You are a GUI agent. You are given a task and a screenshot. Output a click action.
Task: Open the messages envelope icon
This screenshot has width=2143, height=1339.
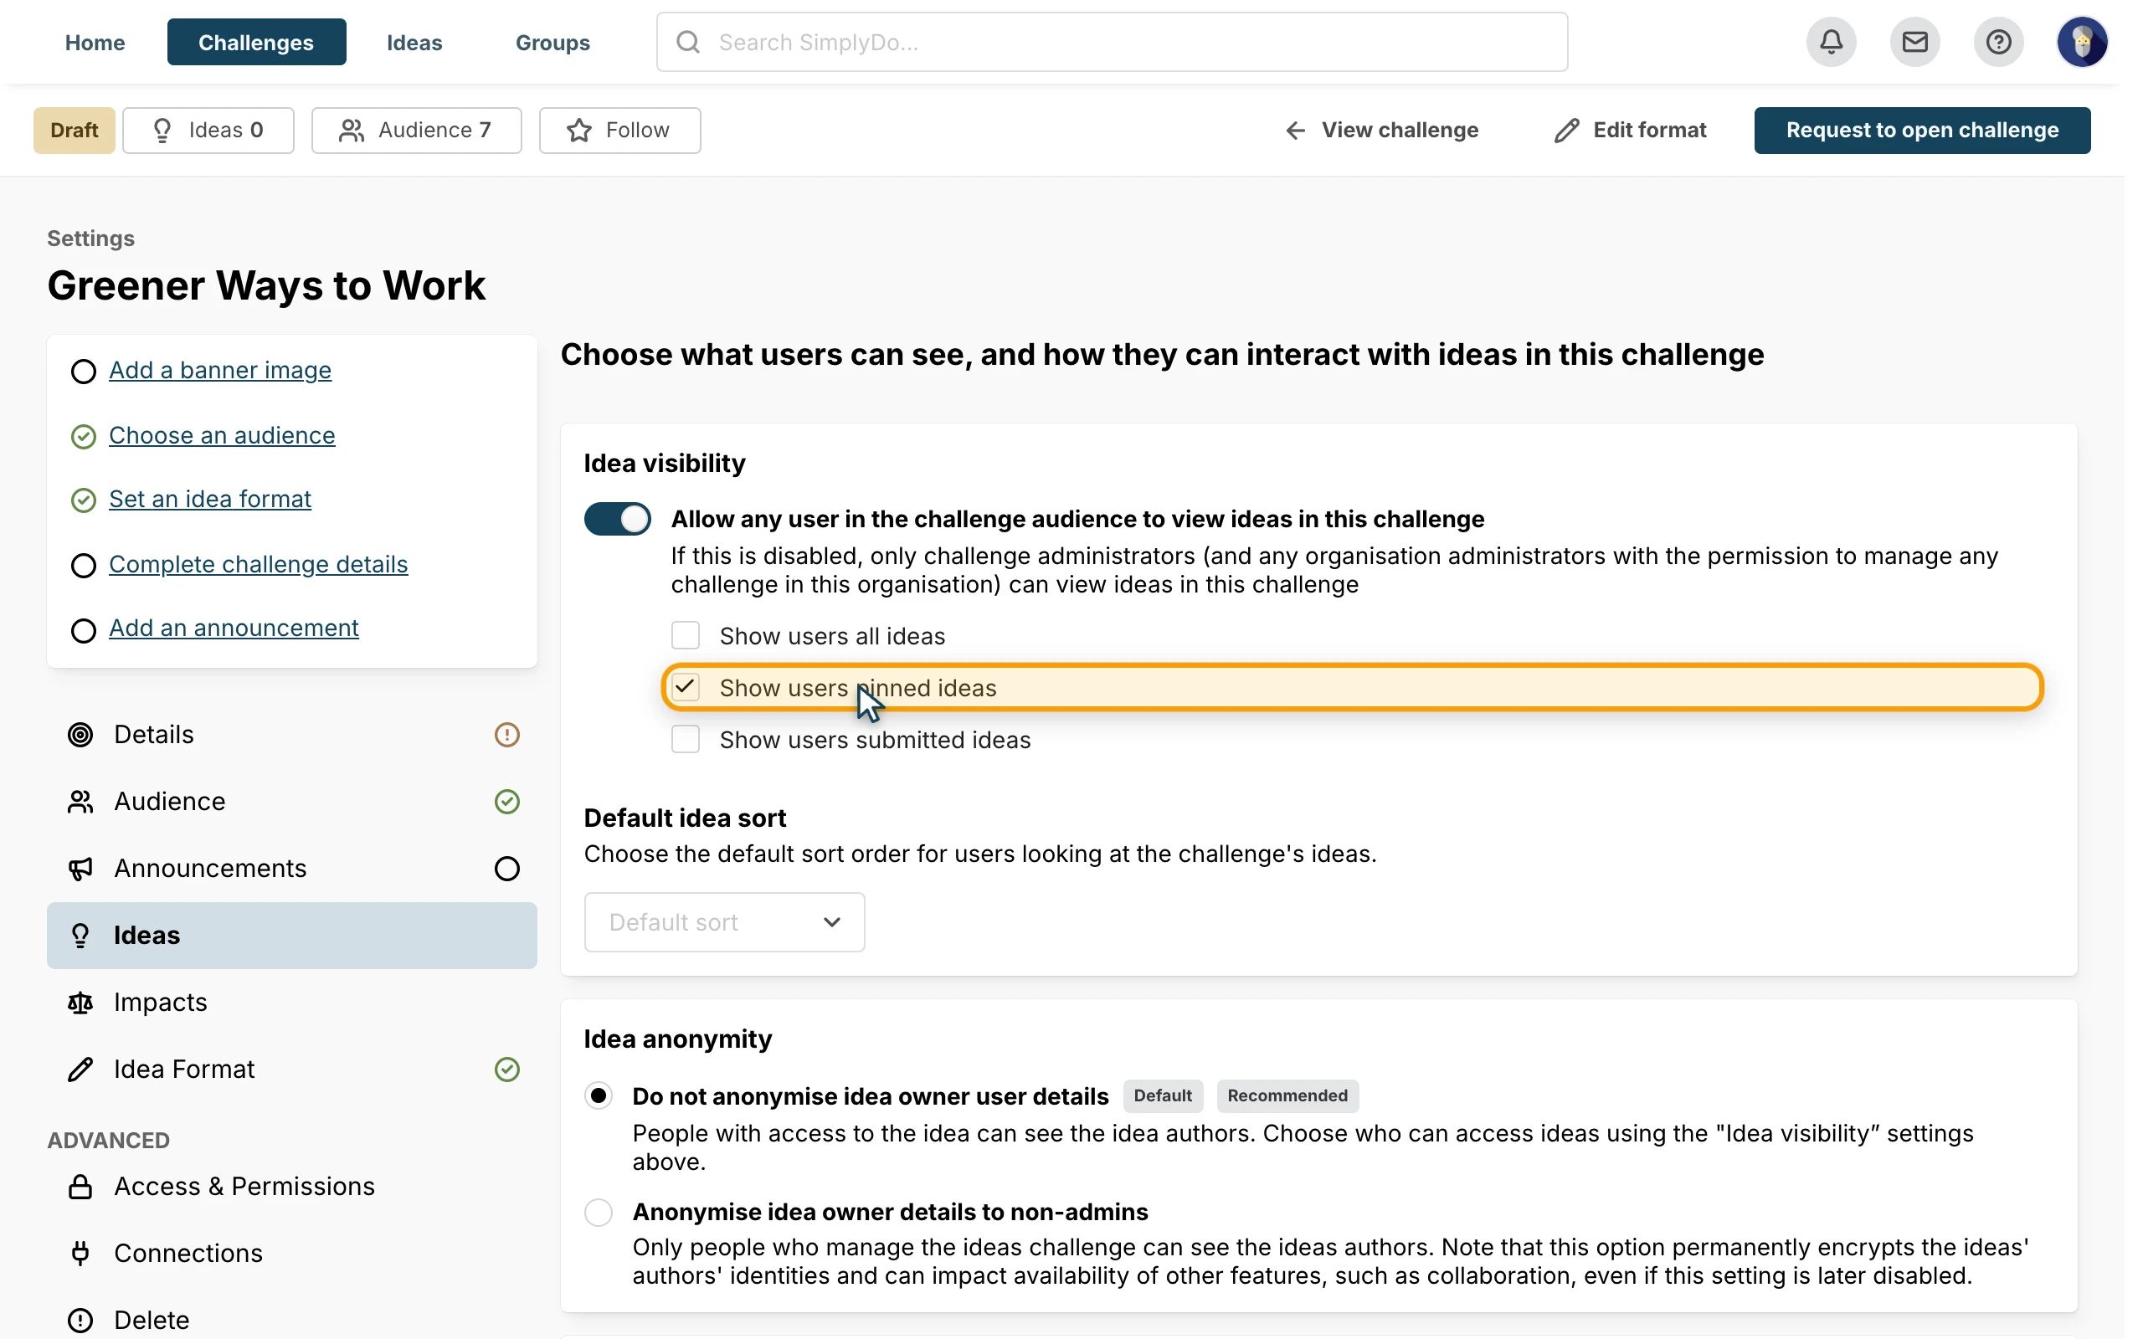point(1914,42)
